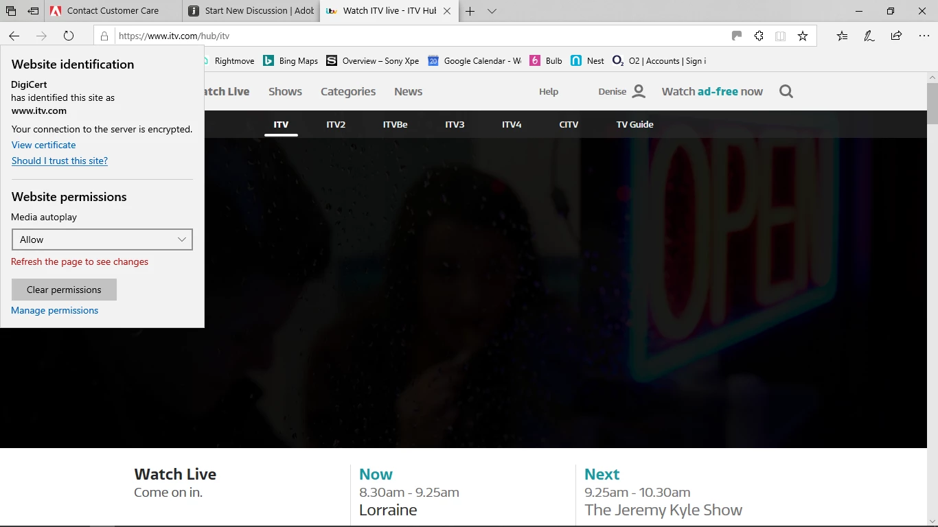Click Clear permissions button
This screenshot has height=527, width=938.
point(64,290)
